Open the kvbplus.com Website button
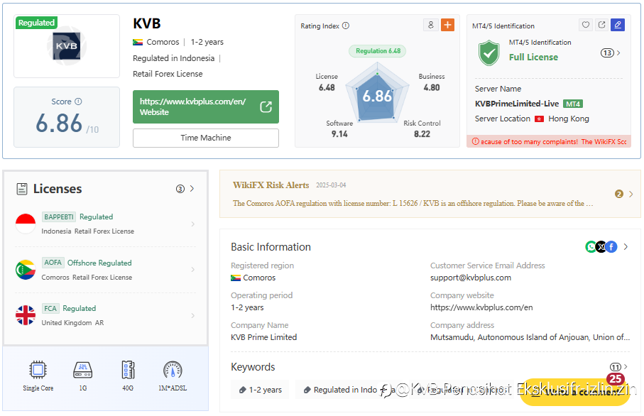 206,106
